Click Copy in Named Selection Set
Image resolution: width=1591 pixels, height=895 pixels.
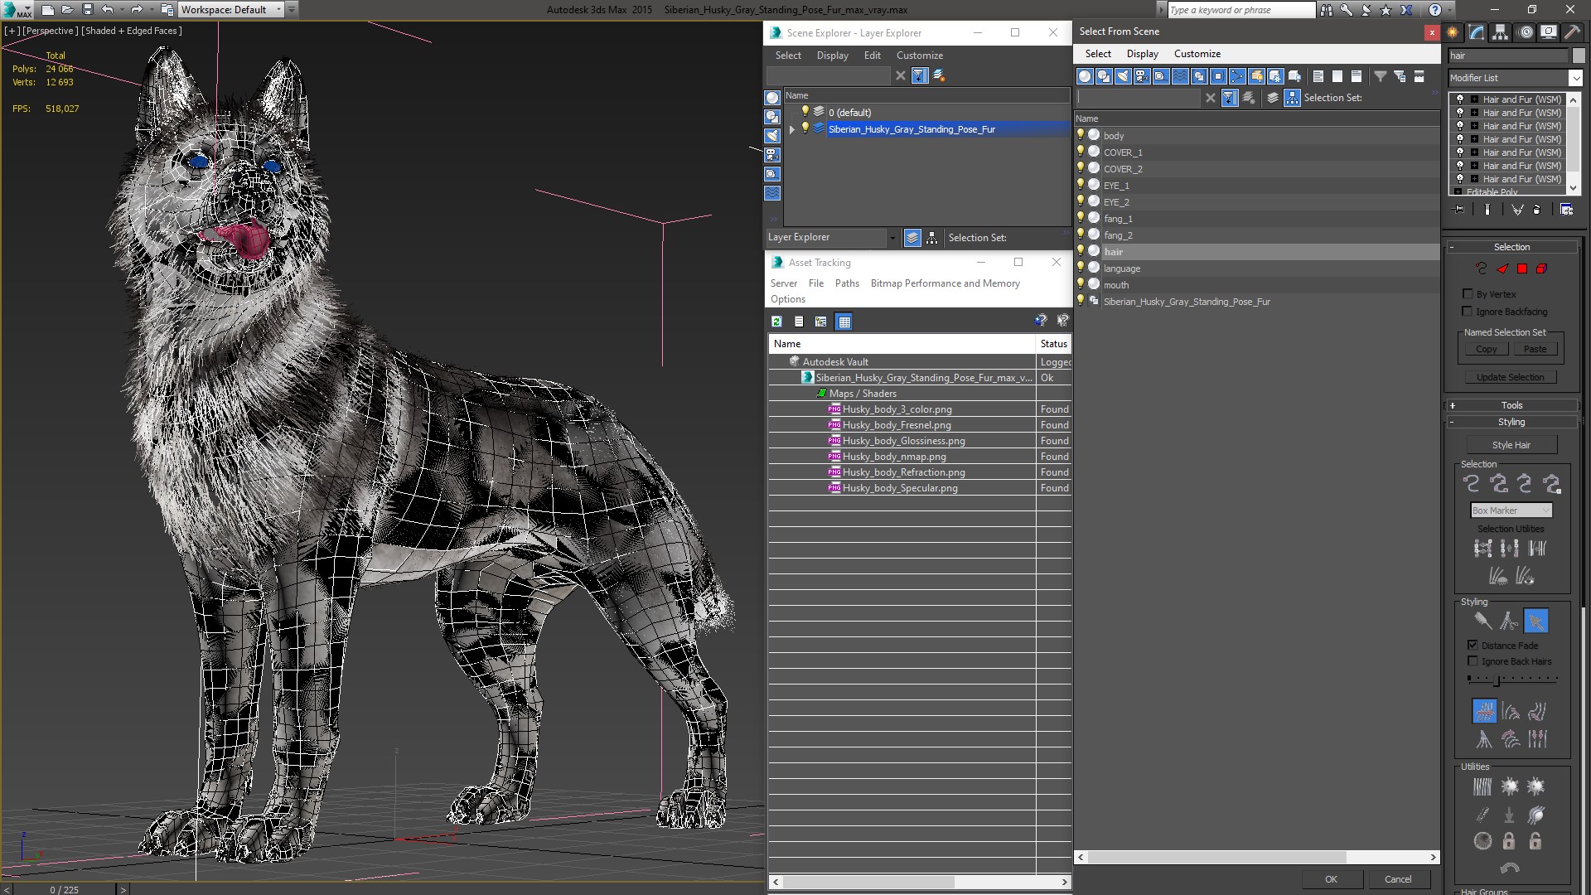pyautogui.click(x=1486, y=349)
